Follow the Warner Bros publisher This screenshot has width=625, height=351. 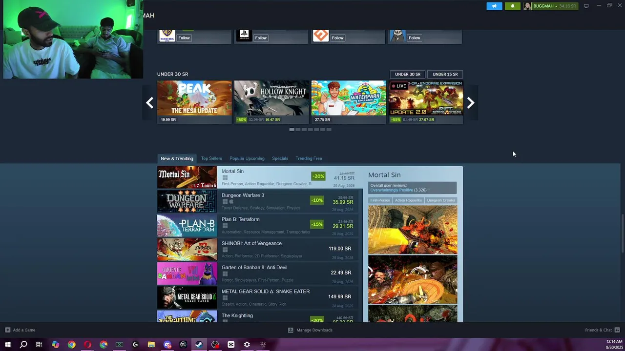pyautogui.click(x=184, y=38)
